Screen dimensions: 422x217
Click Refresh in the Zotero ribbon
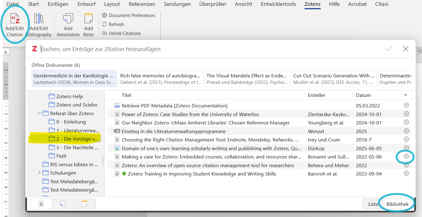(x=113, y=24)
